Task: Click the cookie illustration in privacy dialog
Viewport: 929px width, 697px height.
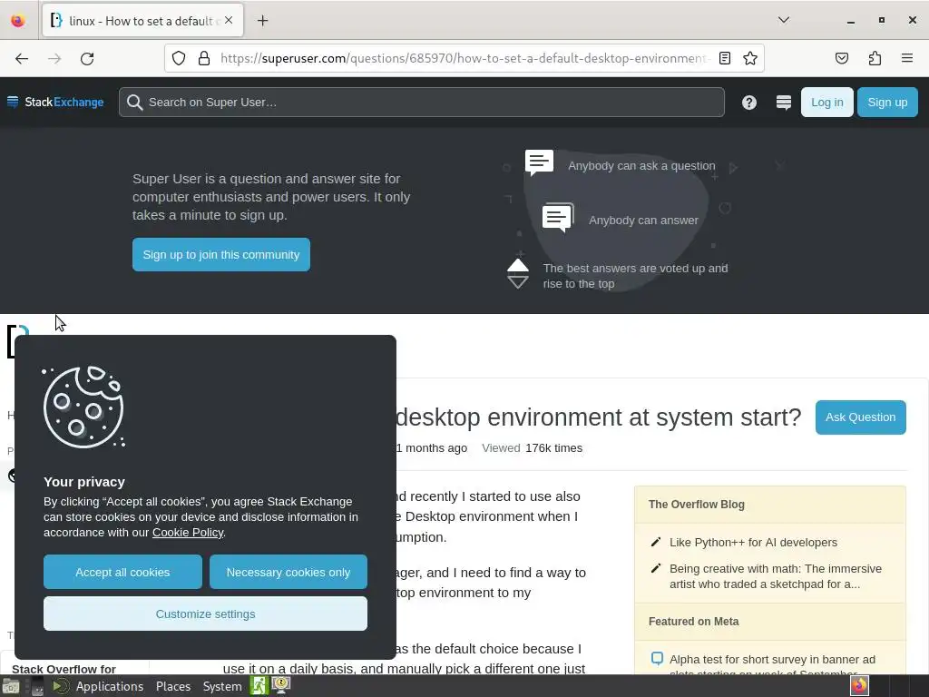Action: click(x=83, y=407)
